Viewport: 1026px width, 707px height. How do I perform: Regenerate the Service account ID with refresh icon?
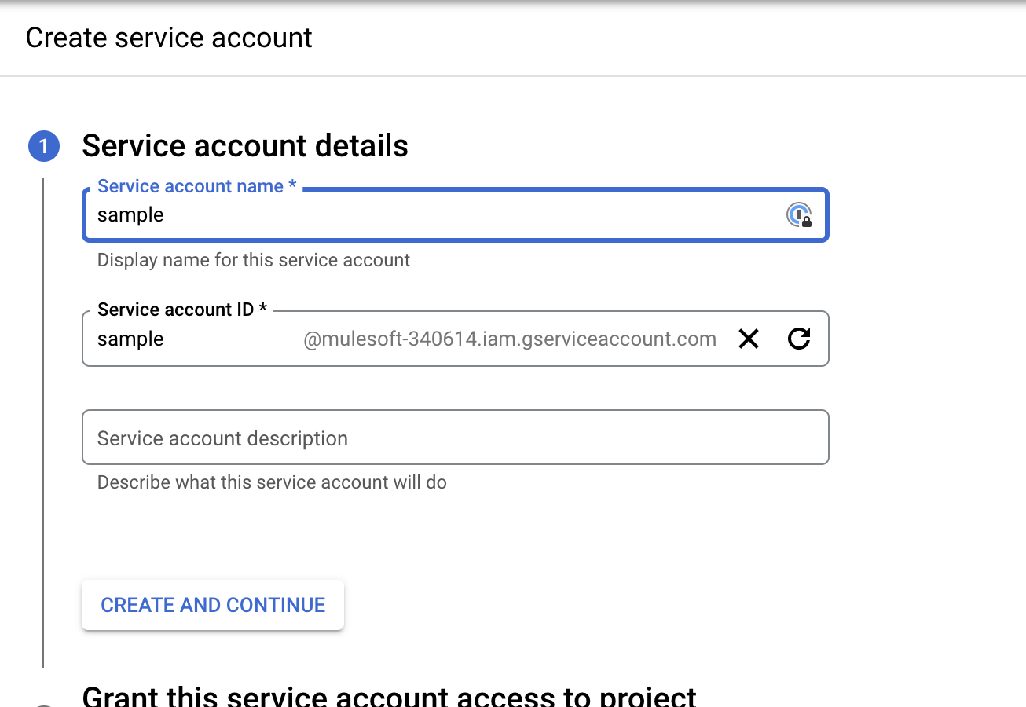(x=799, y=339)
